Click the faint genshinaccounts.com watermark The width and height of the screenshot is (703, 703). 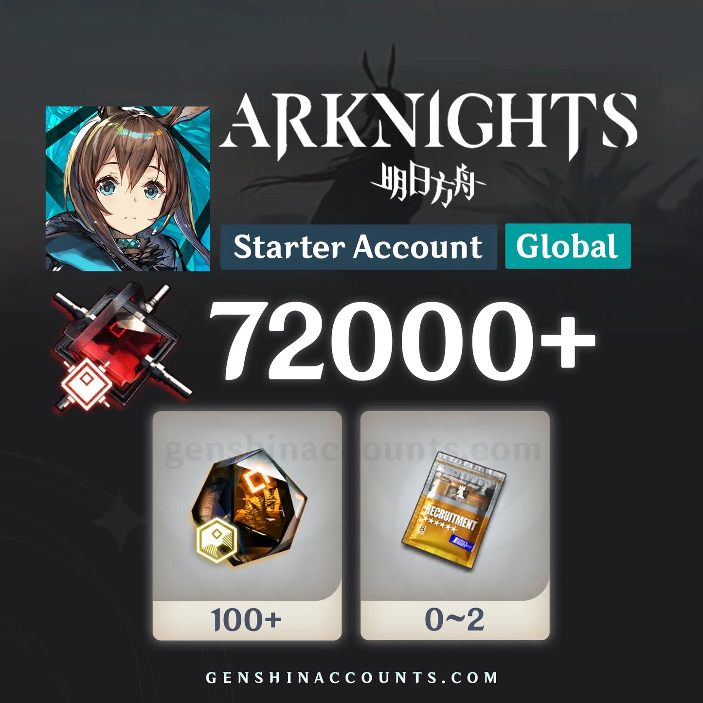point(352,449)
